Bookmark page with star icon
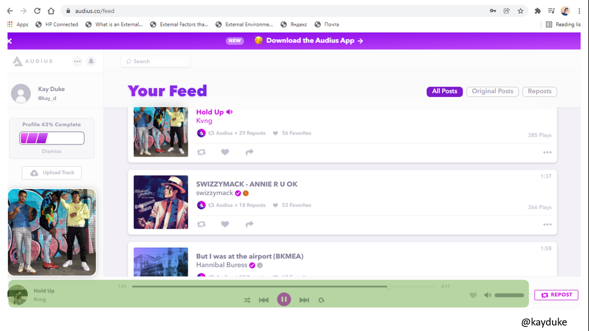Screen dimensions: 589x331 [x=520, y=11]
